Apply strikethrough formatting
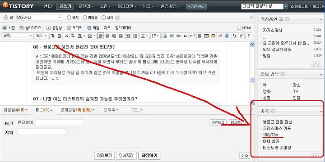The height and width of the screenshot is (162, 325). pos(73,36)
